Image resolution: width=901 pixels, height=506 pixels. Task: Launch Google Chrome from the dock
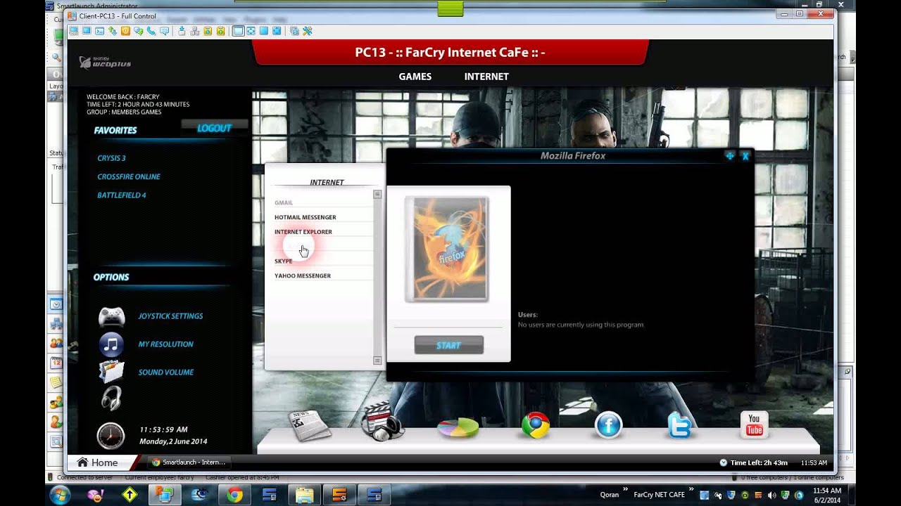click(536, 425)
